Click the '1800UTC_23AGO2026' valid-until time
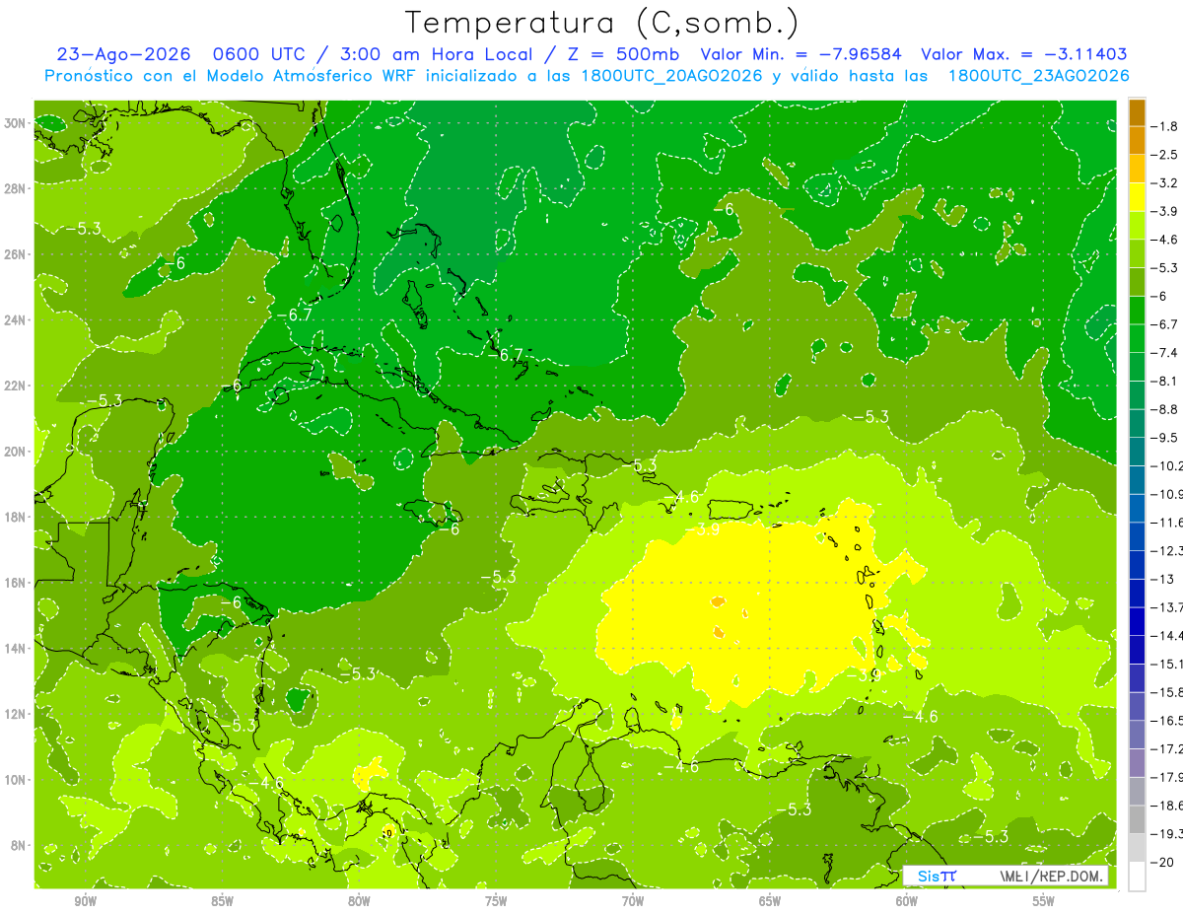The width and height of the screenshot is (1183, 914). (1038, 76)
